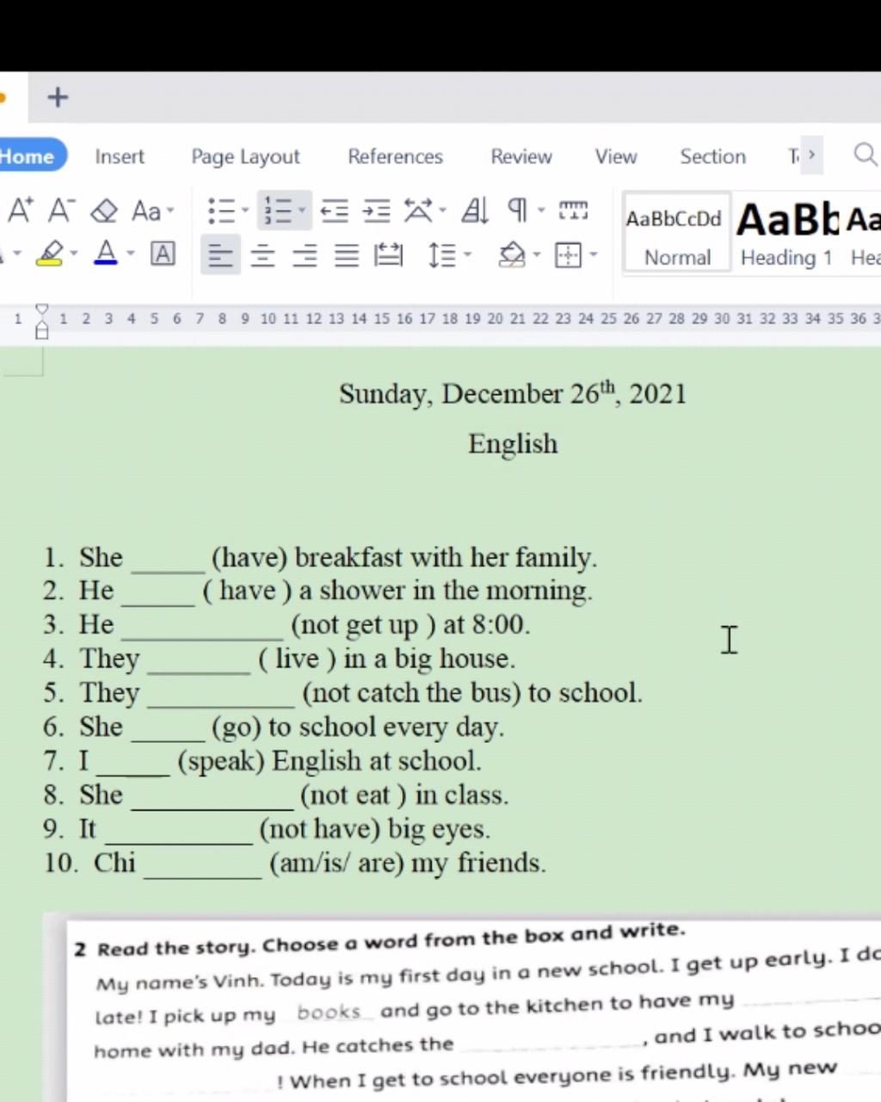Click the sentence 'They (live) in a big house.'
The width and height of the screenshot is (881, 1102).
pos(297,659)
